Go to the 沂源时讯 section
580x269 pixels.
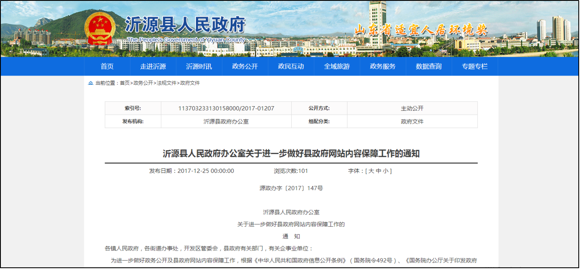(199, 66)
